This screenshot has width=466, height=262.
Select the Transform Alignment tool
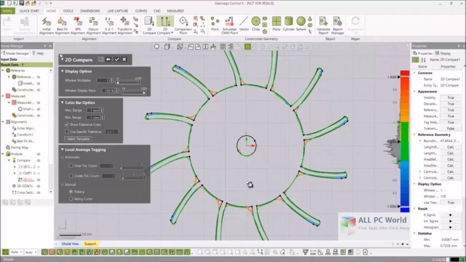[x=124, y=26]
